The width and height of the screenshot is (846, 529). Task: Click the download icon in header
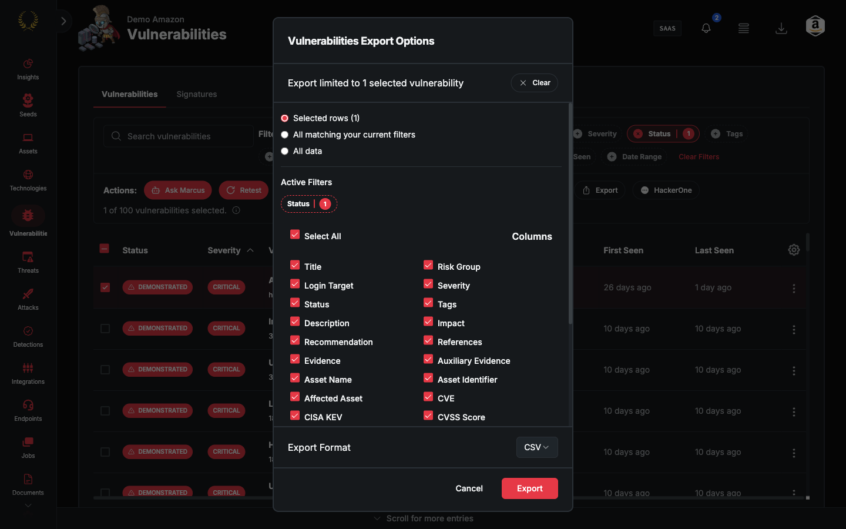[781, 28]
